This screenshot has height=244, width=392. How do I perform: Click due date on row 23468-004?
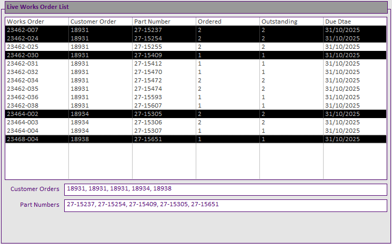point(342,139)
